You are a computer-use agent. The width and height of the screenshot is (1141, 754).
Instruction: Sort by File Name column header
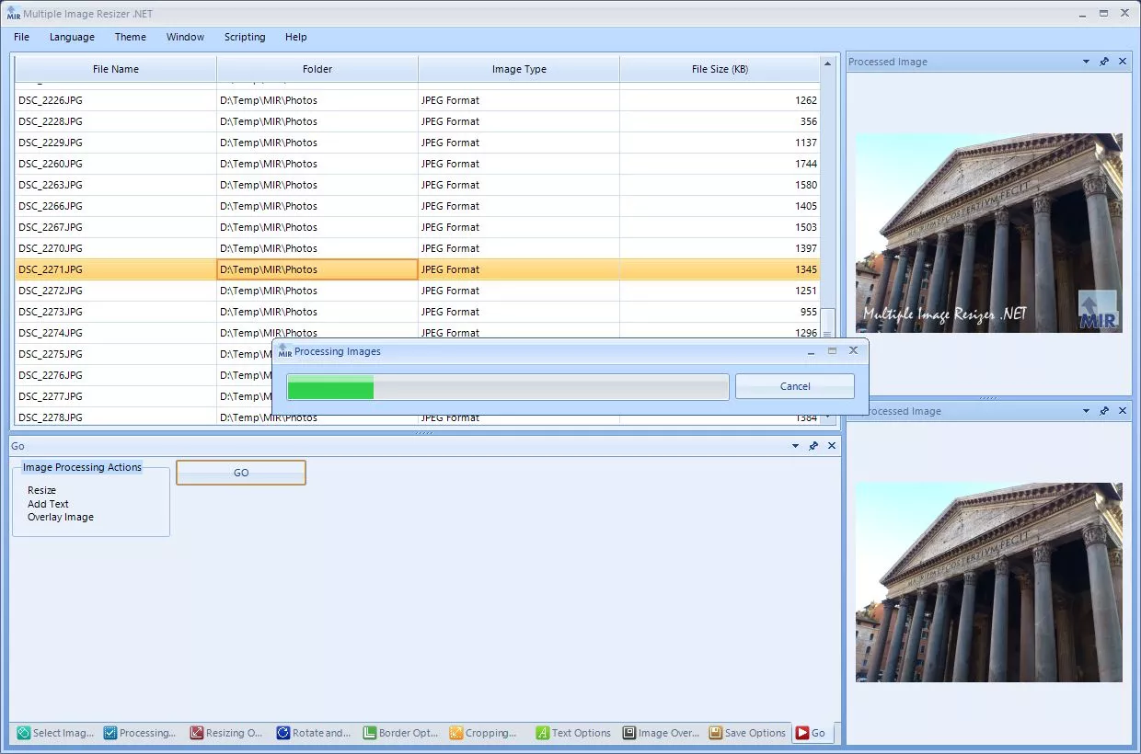[116, 69]
